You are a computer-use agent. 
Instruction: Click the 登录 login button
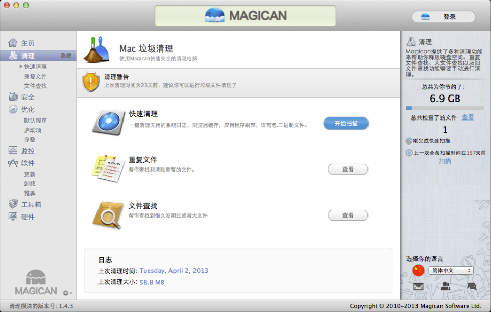[444, 17]
